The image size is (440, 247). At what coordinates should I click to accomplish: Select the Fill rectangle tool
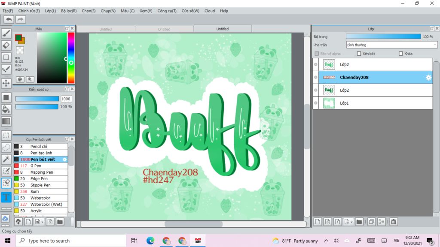point(6,97)
